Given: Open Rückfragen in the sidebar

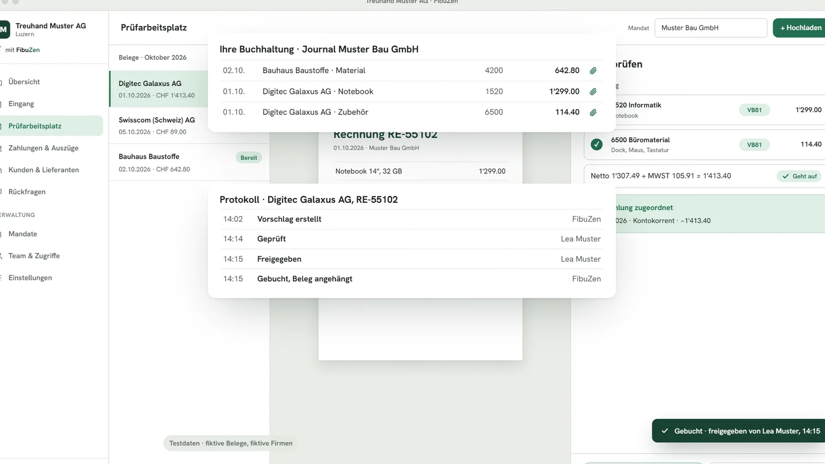Looking at the screenshot, I should click(x=27, y=192).
